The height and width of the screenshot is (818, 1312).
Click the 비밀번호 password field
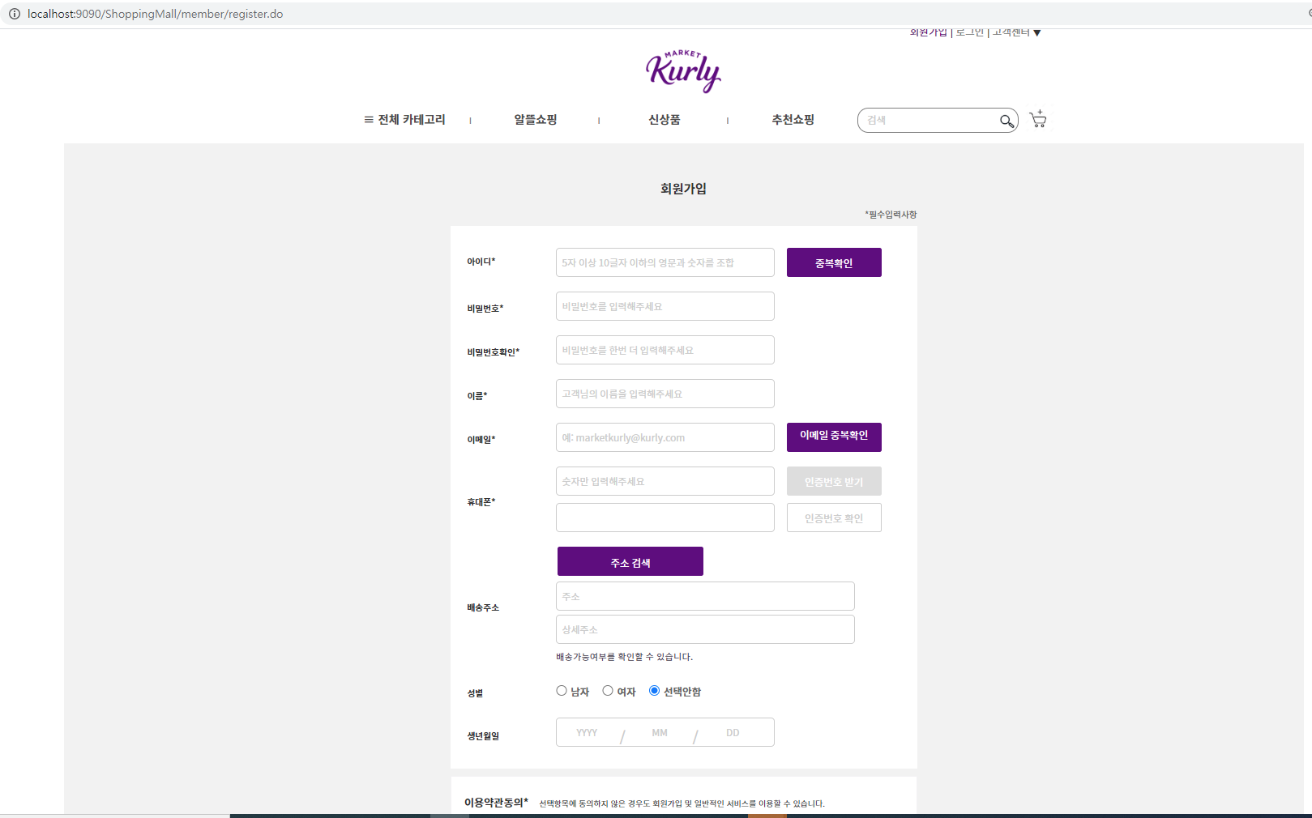[665, 305]
